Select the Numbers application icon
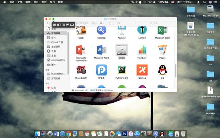220x138 pixels. (x=142, y=50)
